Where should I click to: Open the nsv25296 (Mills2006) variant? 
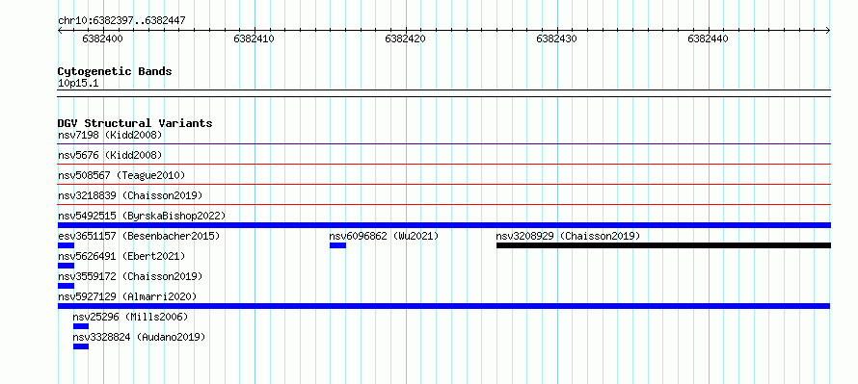[130, 317]
